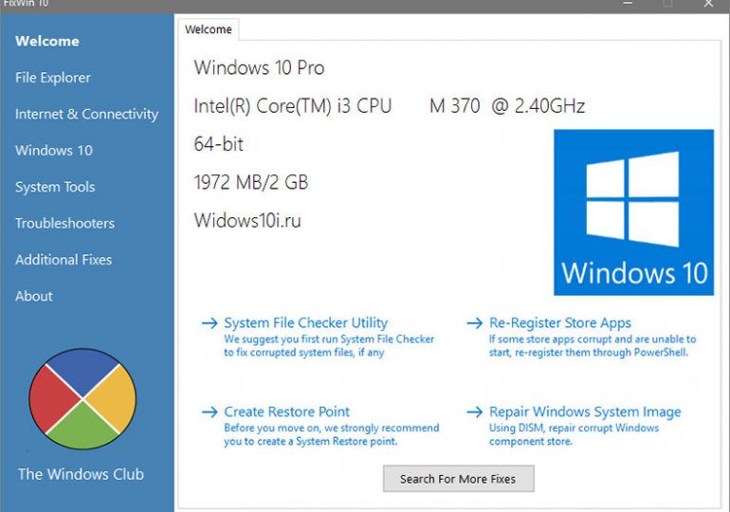Open the Additional Fixes section
730x512 pixels.
click(64, 259)
